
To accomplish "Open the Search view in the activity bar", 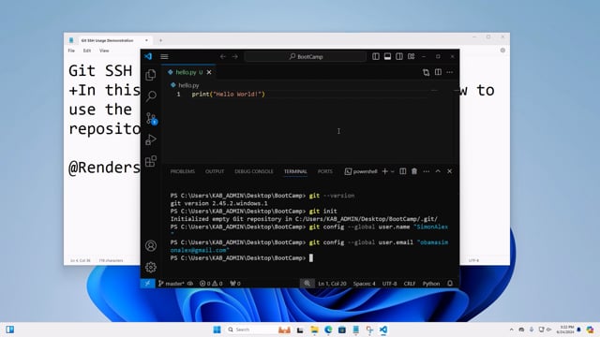I will tap(151, 95).
